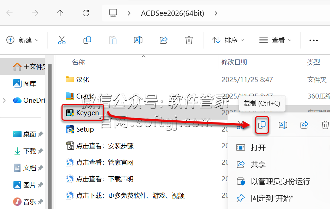Open the three-dot more options menu
Viewport: 330px width, 209px height.
314,40
